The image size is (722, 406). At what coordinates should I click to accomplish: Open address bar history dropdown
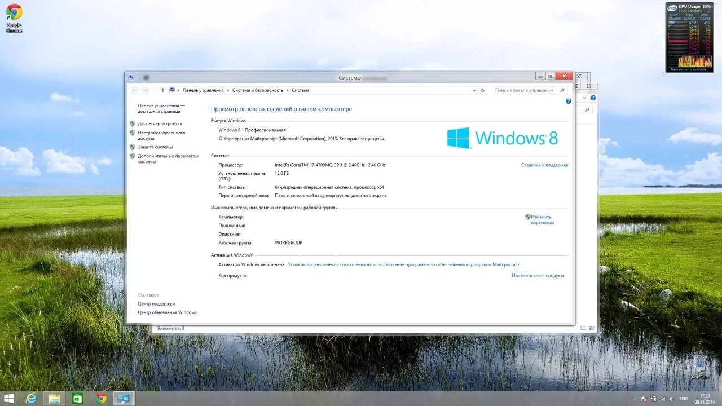click(x=474, y=90)
